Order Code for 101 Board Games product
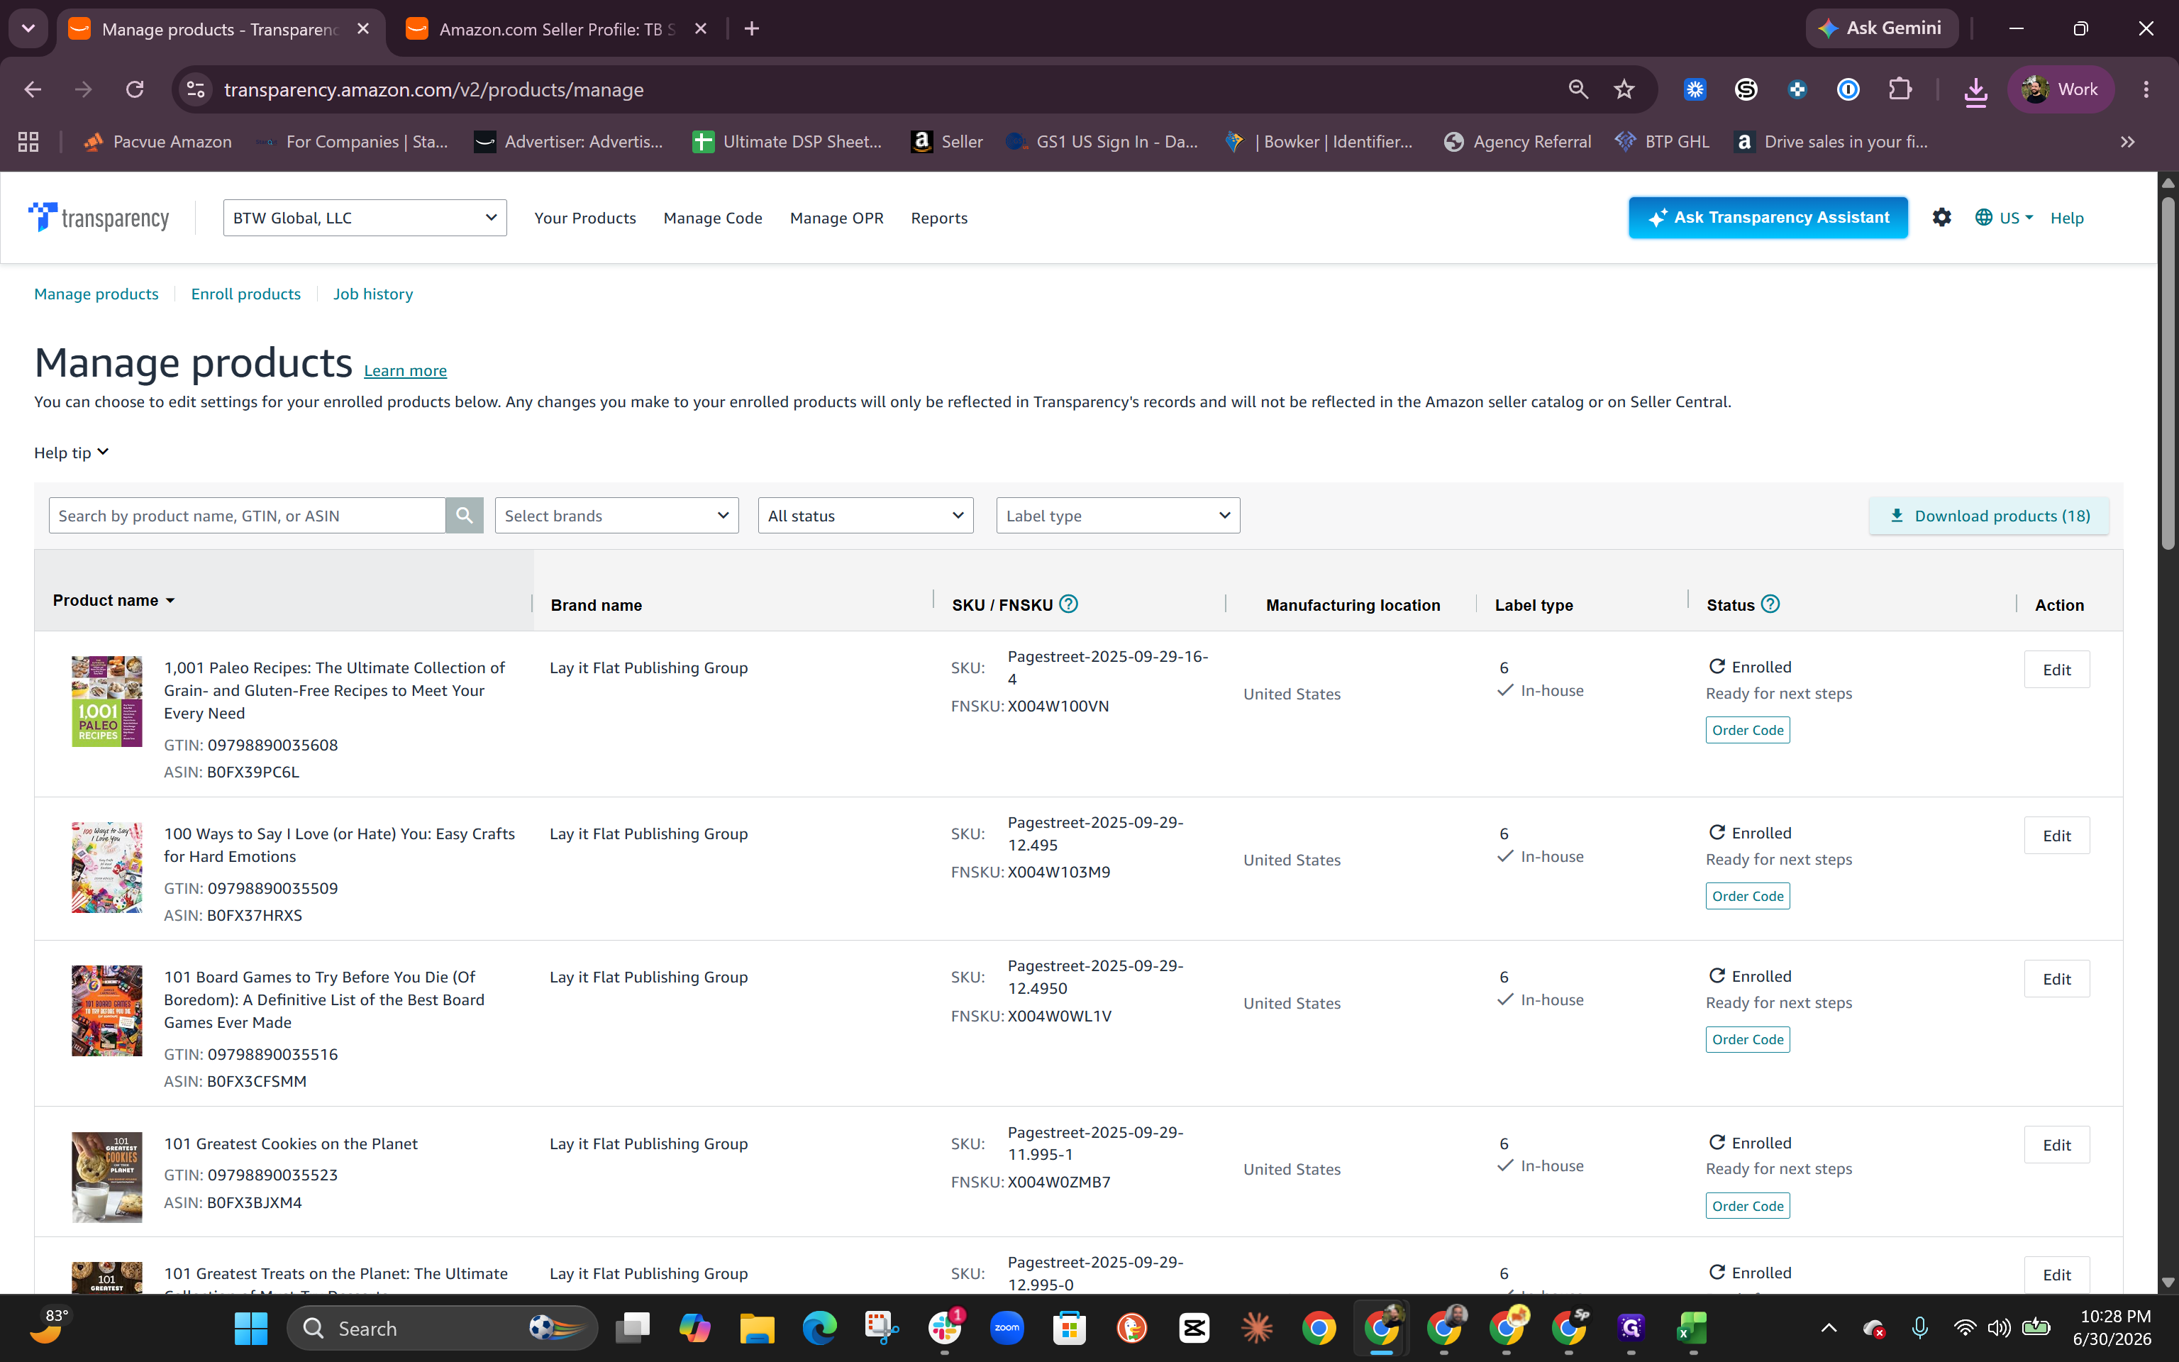This screenshot has height=1362, width=2179. (1748, 1039)
